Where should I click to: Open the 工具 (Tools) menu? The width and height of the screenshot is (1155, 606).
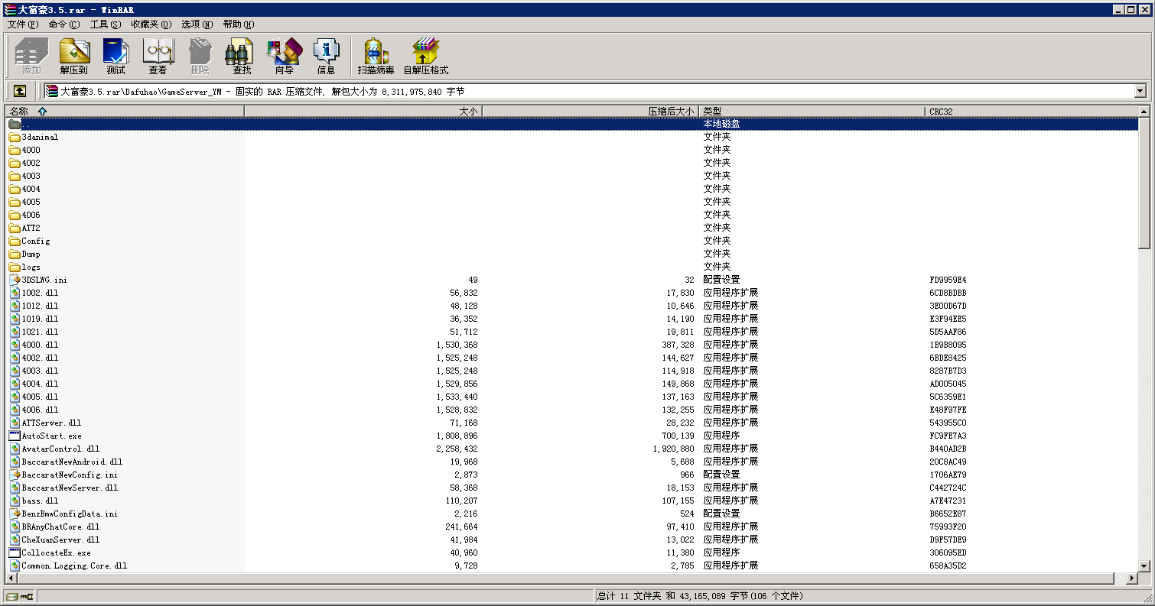click(105, 24)
